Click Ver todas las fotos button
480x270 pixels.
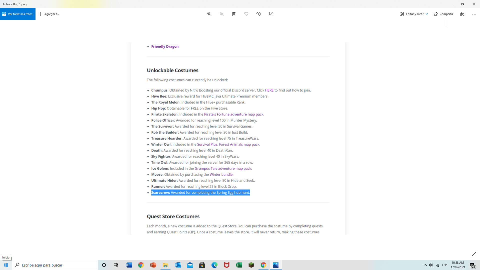click(18, 14)
